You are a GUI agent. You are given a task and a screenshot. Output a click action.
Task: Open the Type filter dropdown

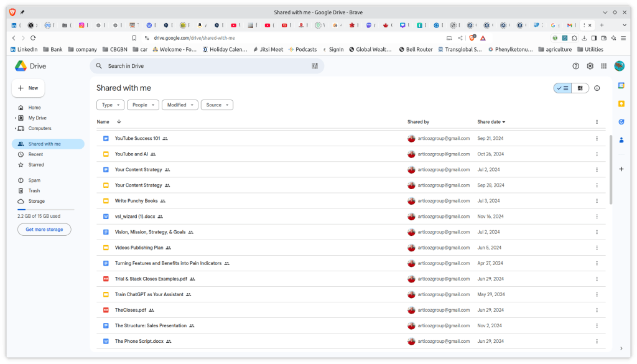(110, 105)
